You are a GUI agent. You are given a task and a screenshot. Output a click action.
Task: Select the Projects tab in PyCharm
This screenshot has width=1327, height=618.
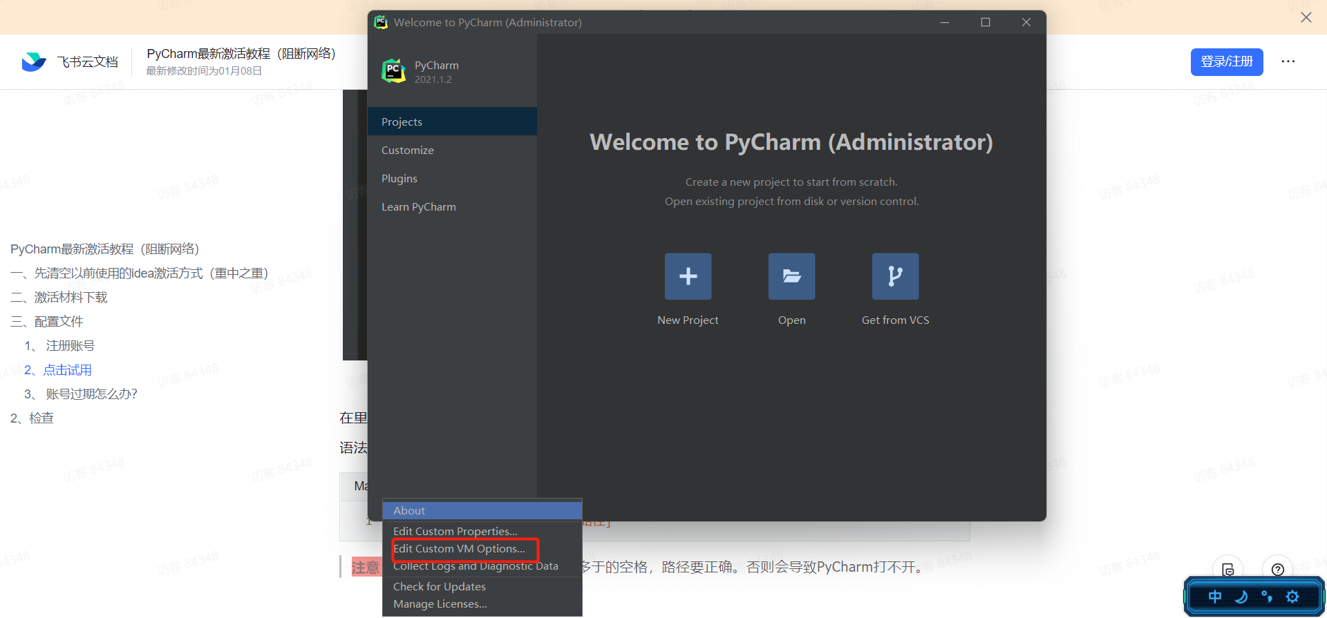click(x=452, y=122)
